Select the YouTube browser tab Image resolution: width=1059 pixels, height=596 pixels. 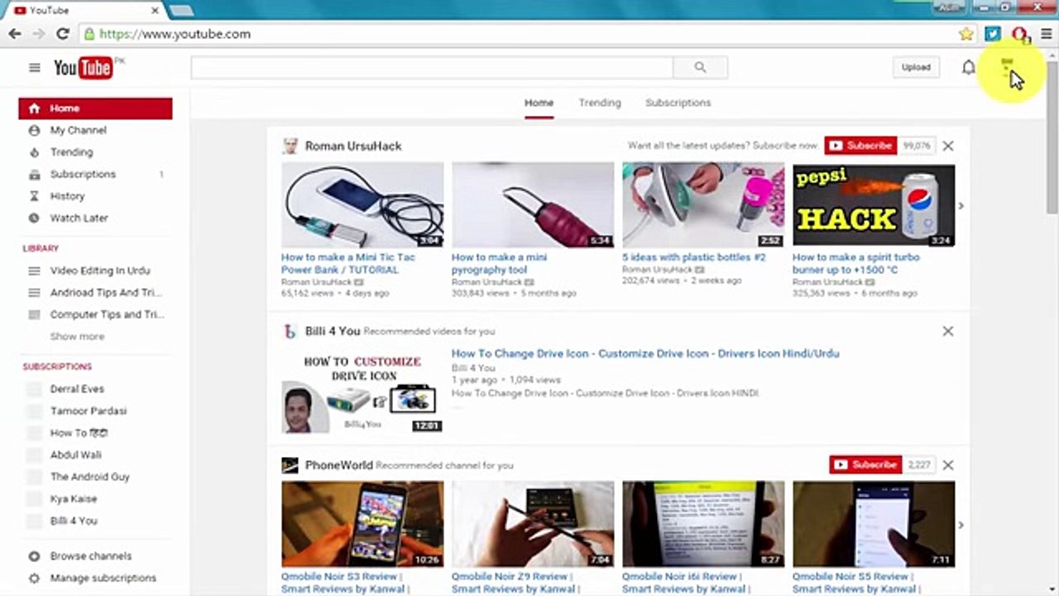pyautogui.click(x=84, y=10)
